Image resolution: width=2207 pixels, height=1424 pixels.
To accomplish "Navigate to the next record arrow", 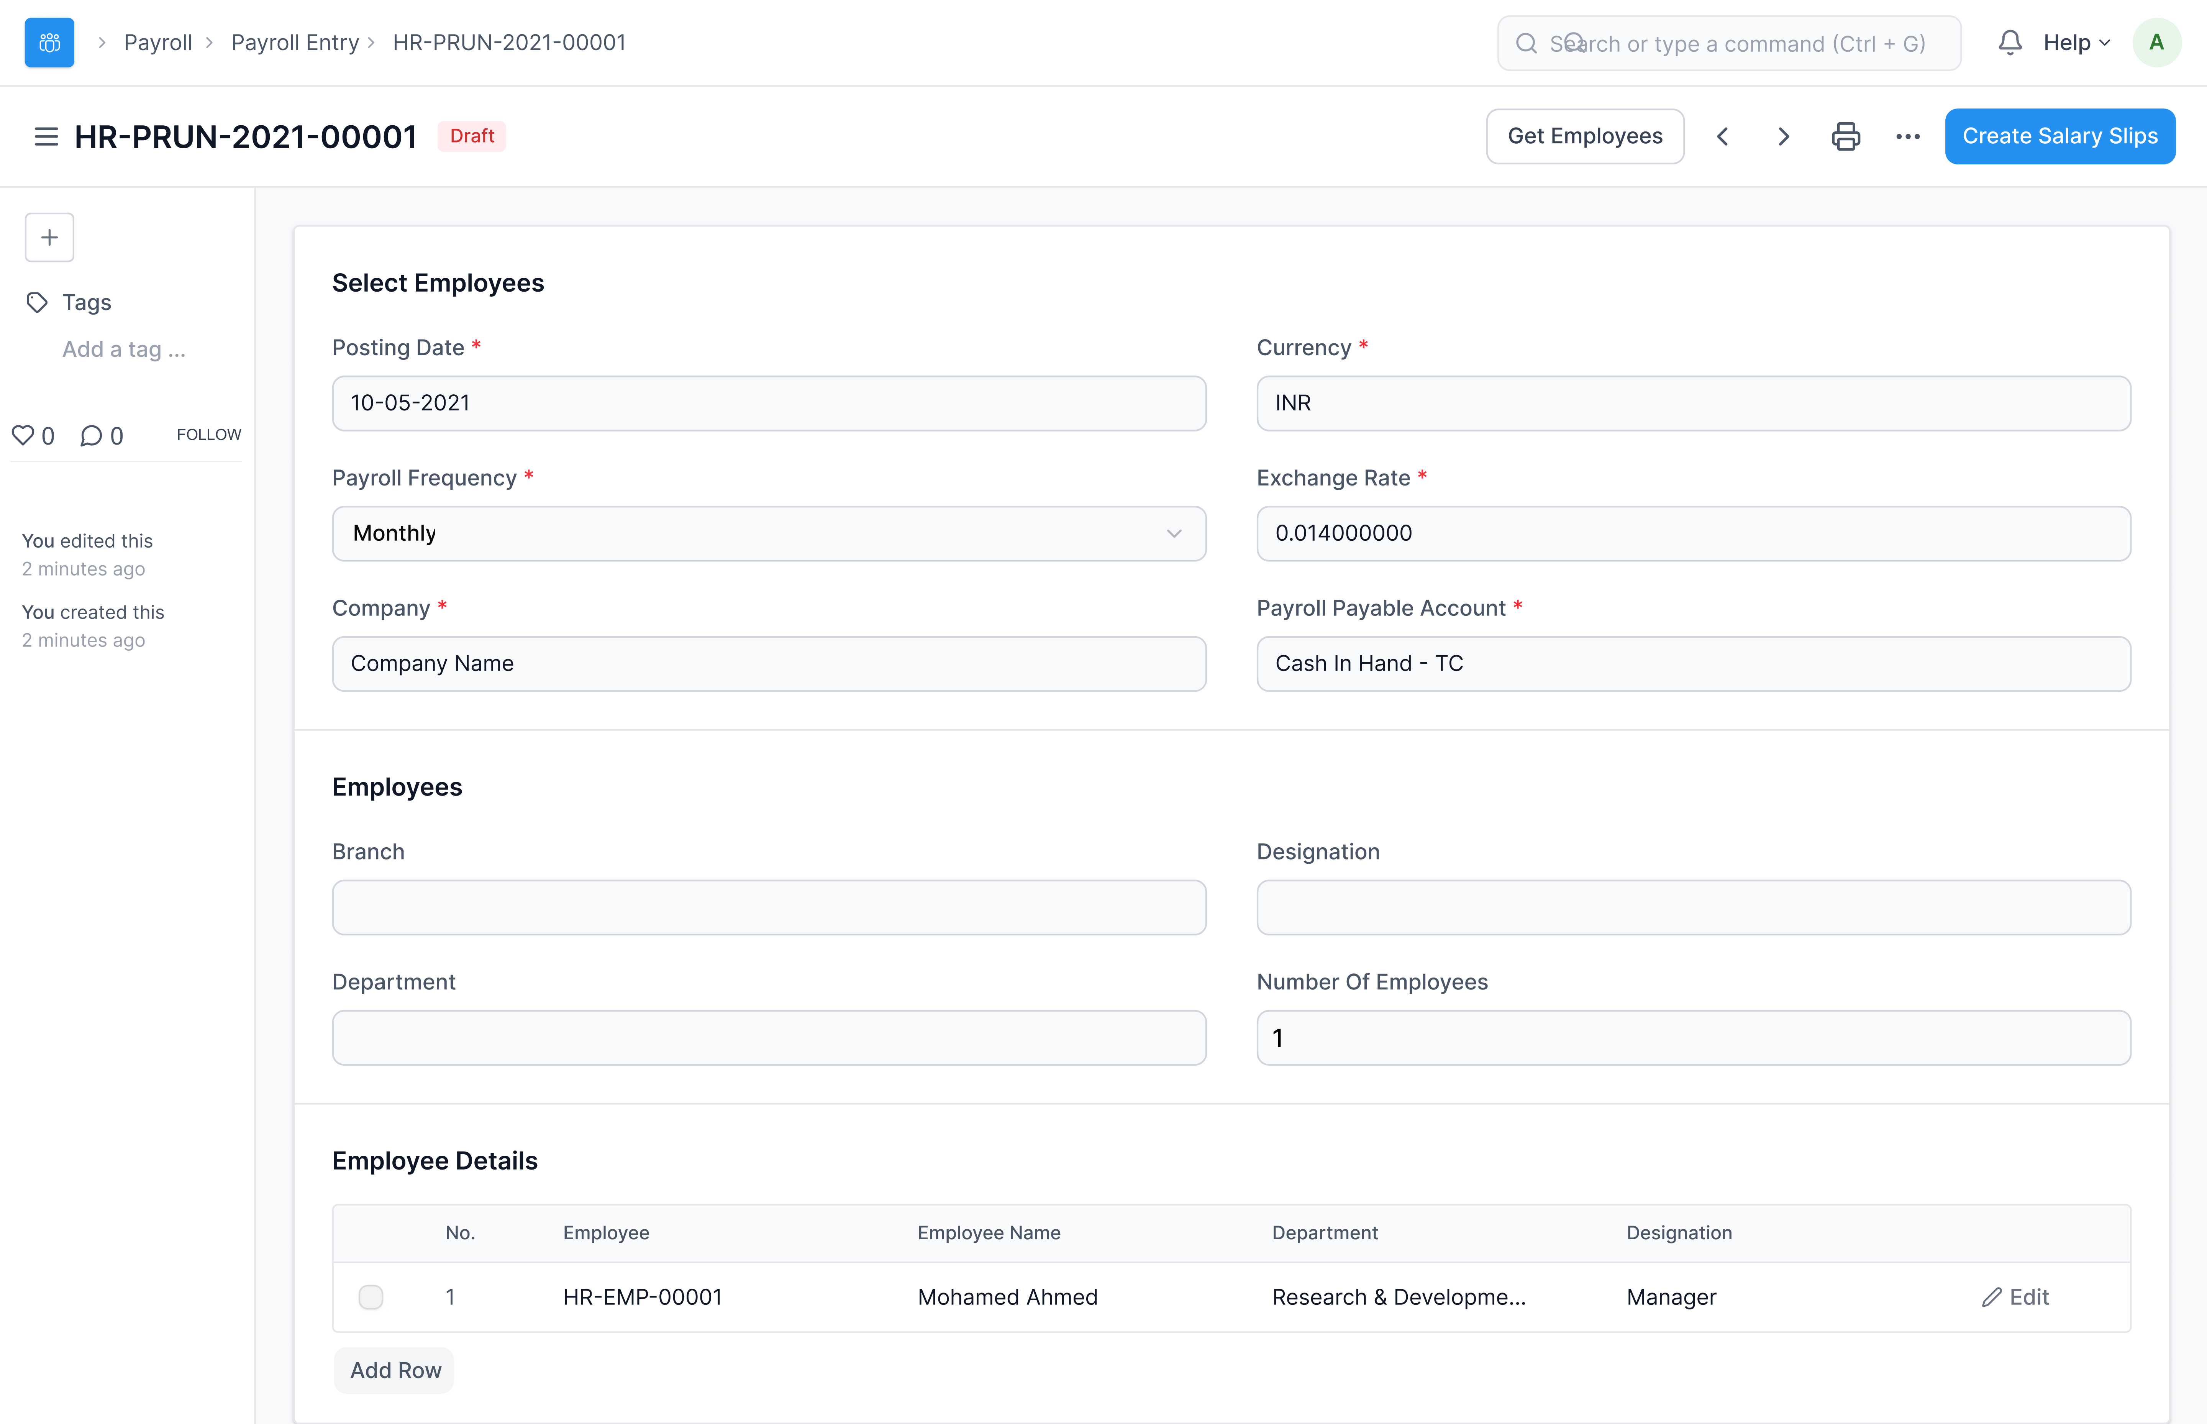I will [x=1784, y=136].
